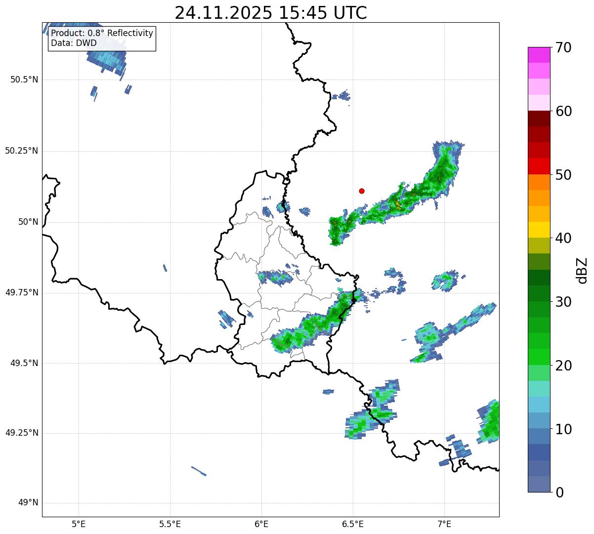
Task: Select the "Product: 0.8° Reflectivity" legend line
Action: (102, 33)
